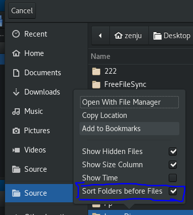Click the Documents page icon

tap(16, 73)
